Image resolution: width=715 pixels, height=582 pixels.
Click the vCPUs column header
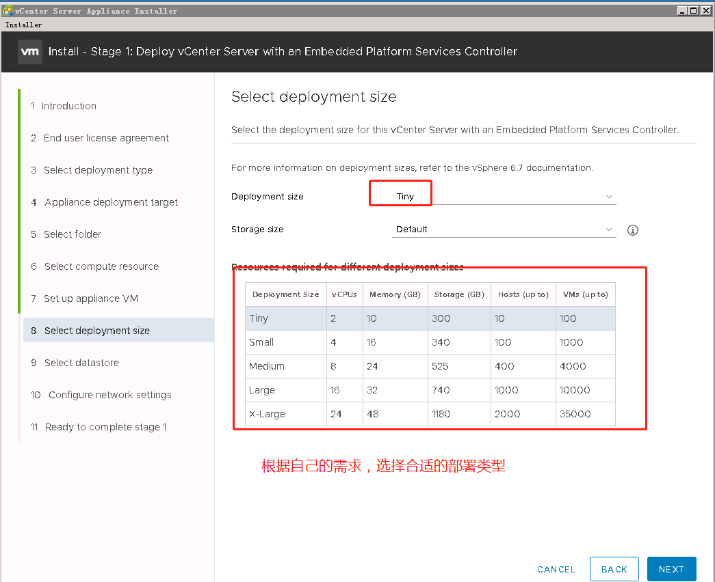pyautogui.click(x=344, y=294)
